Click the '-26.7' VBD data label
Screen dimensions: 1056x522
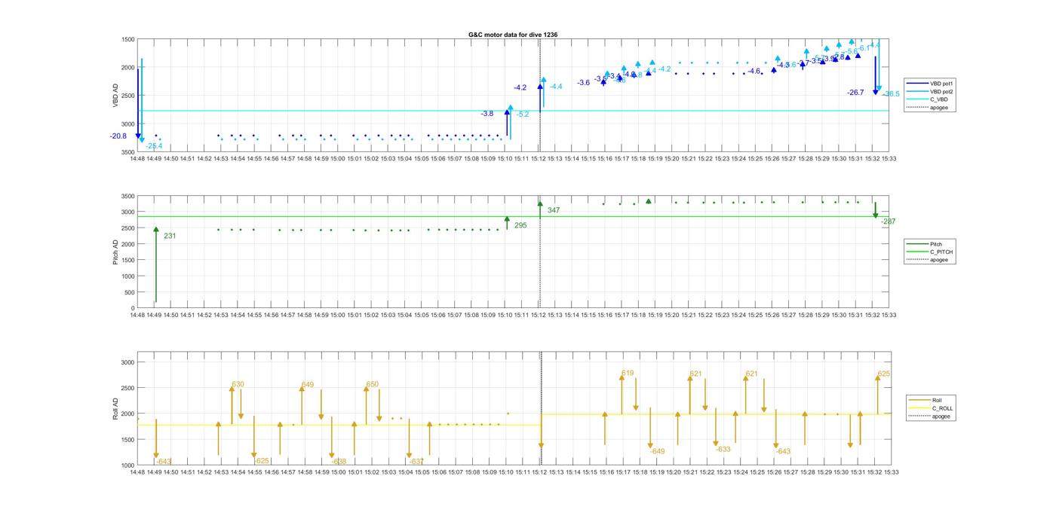(855, 93)
